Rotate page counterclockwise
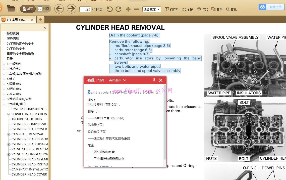 click(110, 9)
